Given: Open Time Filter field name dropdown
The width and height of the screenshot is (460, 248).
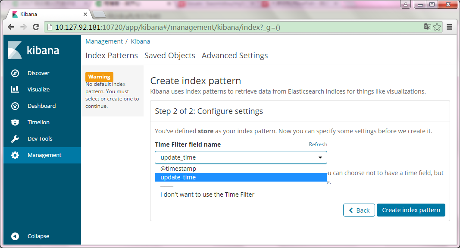Looking at the screenshot, I should (x=241, y=157).
